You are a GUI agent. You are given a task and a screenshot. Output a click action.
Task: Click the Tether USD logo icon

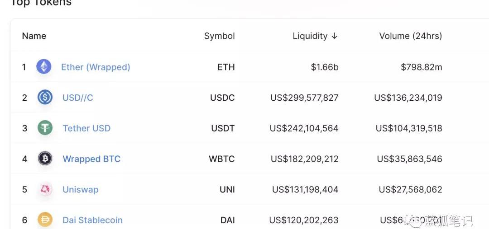tap(45, 128)
